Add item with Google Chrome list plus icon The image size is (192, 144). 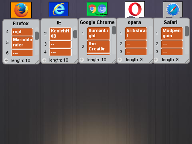[x=82, y=60]
